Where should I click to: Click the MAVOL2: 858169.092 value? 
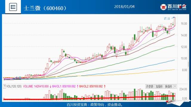pos(91,86)
